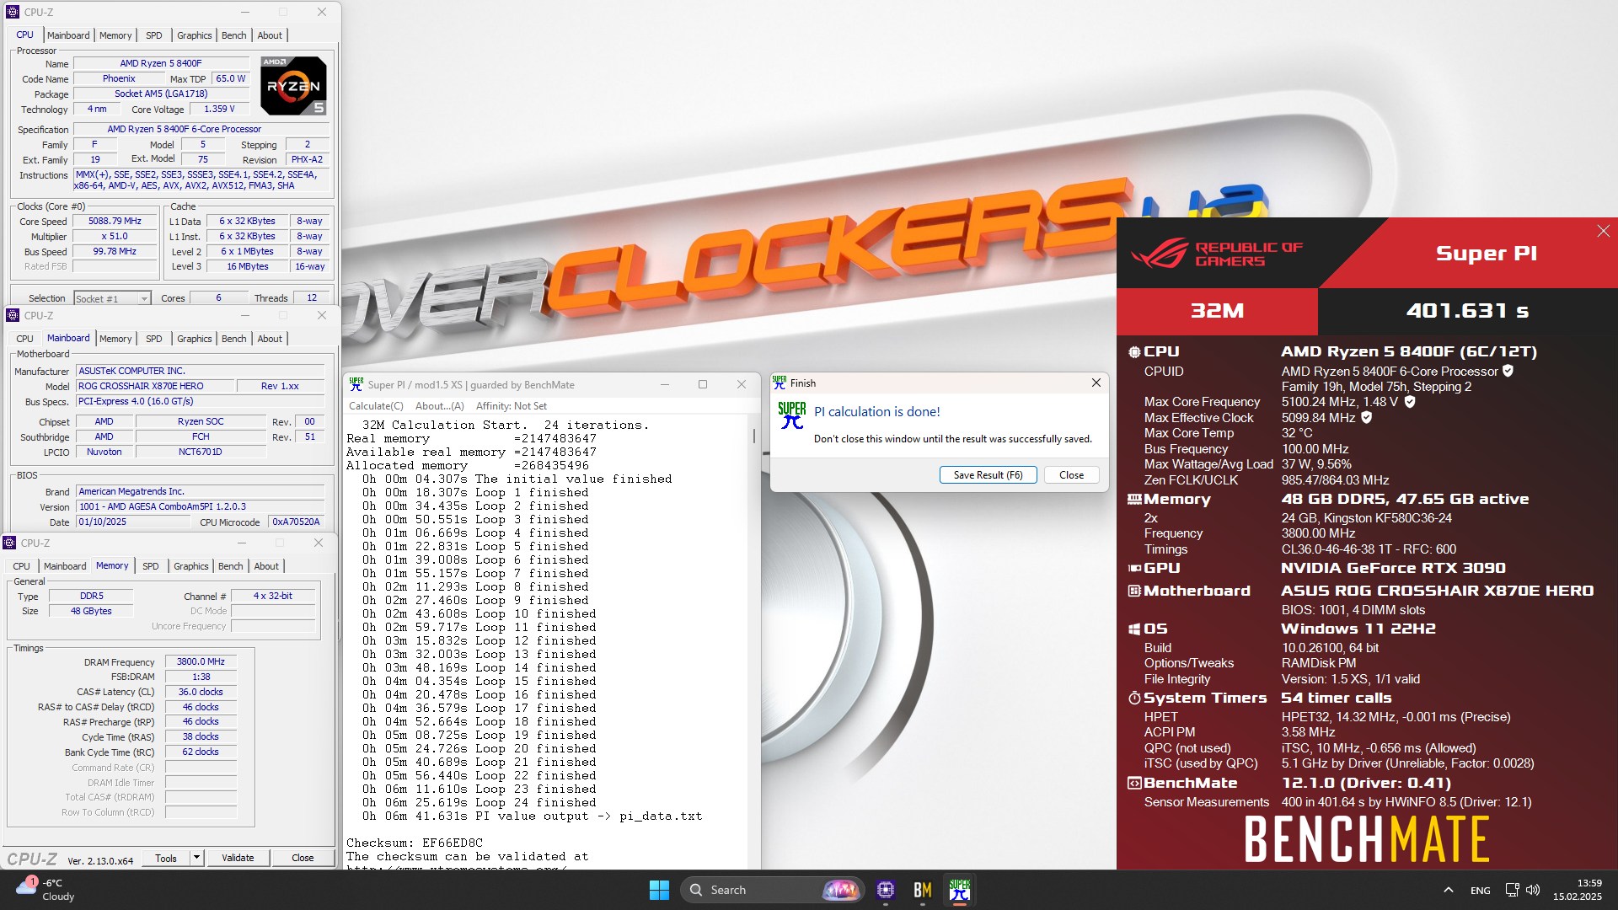
Task: Click the 32M label in BenchMate panel
Action: pyautogui.click(x=1217, y=311)
